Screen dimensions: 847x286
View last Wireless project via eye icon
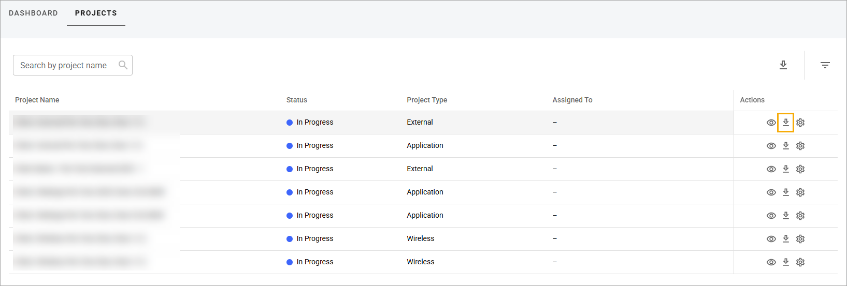771,262
